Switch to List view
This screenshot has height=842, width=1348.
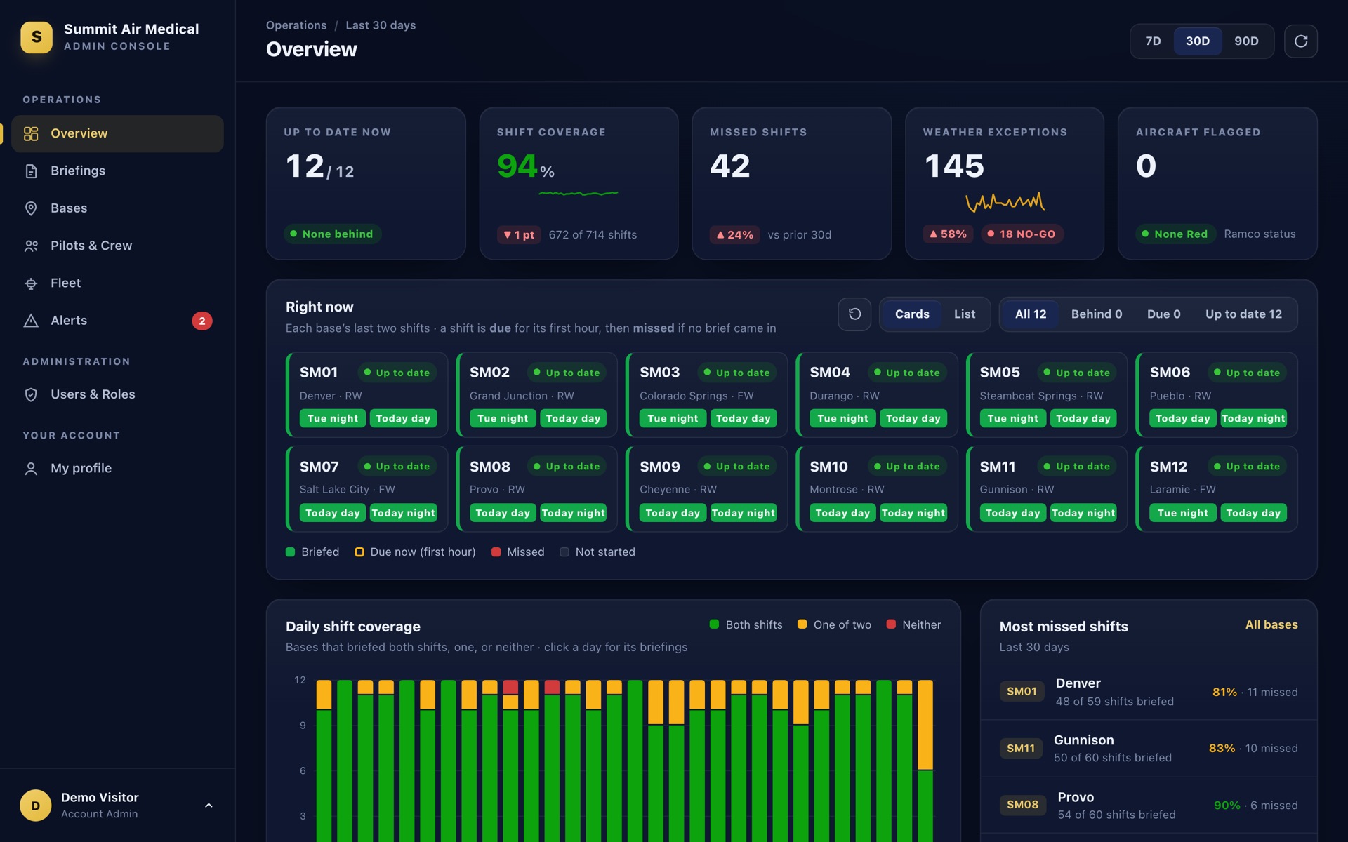964,314
